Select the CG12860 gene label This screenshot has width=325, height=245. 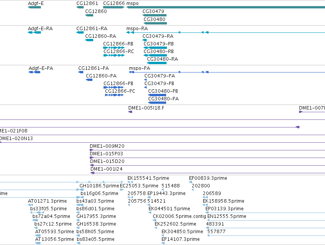coord(96,11)
